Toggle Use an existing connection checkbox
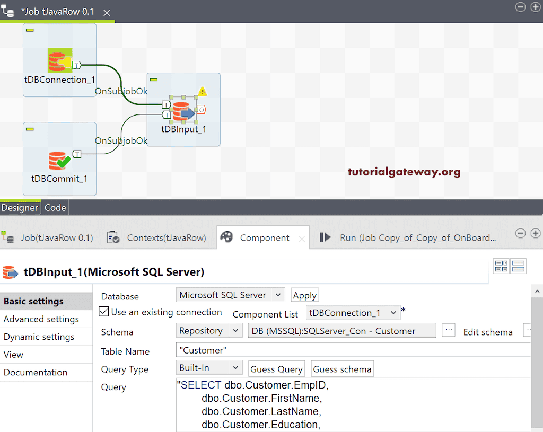Screen dimensions: 543x432 pos(103,312)
